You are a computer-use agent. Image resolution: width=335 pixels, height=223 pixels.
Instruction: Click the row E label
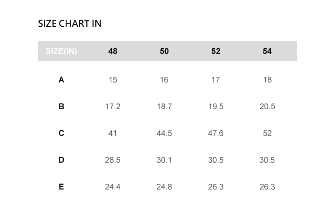(x=61, y=187)
